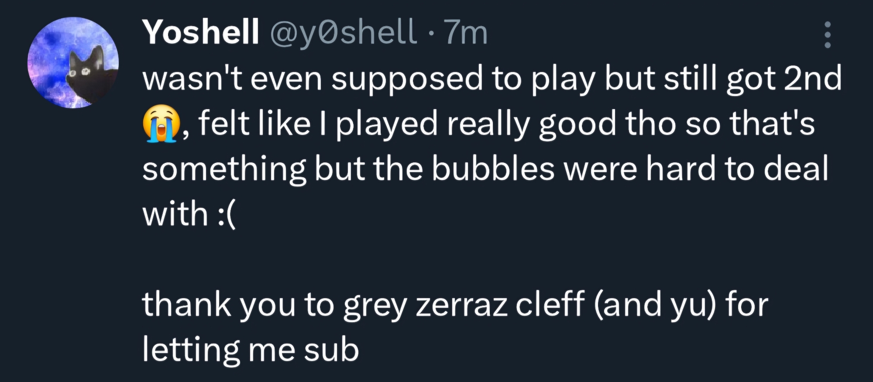
Task: Click the name "grey" in the thank-you line
Action: pyautogui.click(x=375, y=304)
